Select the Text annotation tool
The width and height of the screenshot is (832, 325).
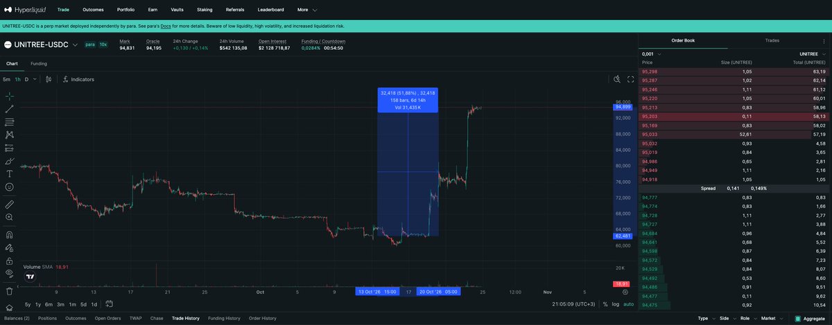pos(9,174)
